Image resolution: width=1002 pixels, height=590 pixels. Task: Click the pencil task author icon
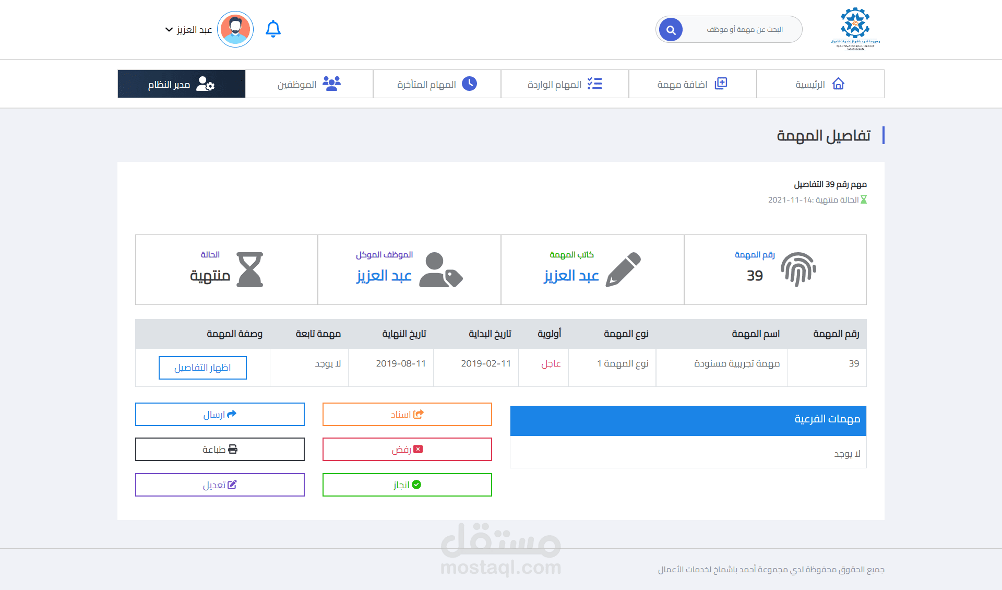[623, 269]
